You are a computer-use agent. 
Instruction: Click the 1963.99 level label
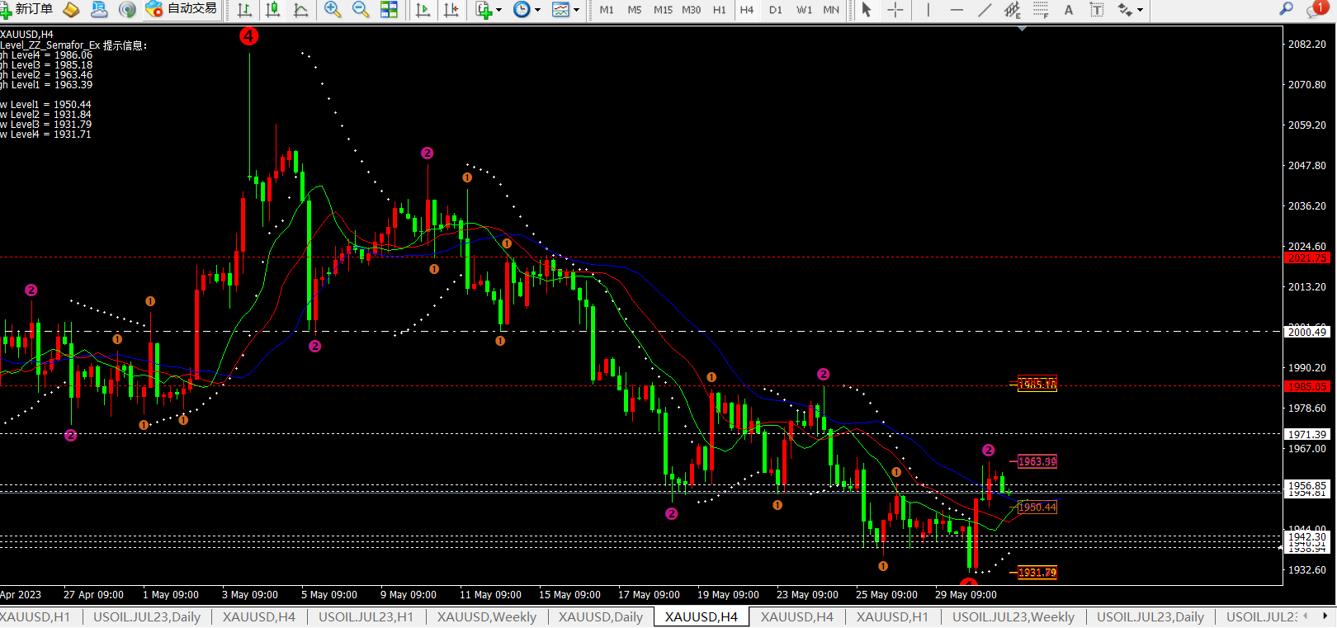click(x=1037, y=461)
